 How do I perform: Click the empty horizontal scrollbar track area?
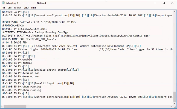tap(98, 107)
